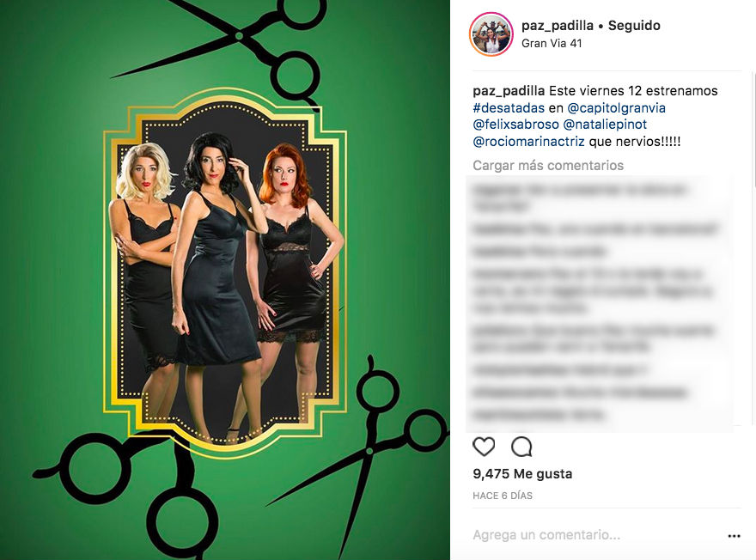Screen dimensions: 756x560
Task: Open the #desatadas hashtag
Action: [x=509, y=108]
